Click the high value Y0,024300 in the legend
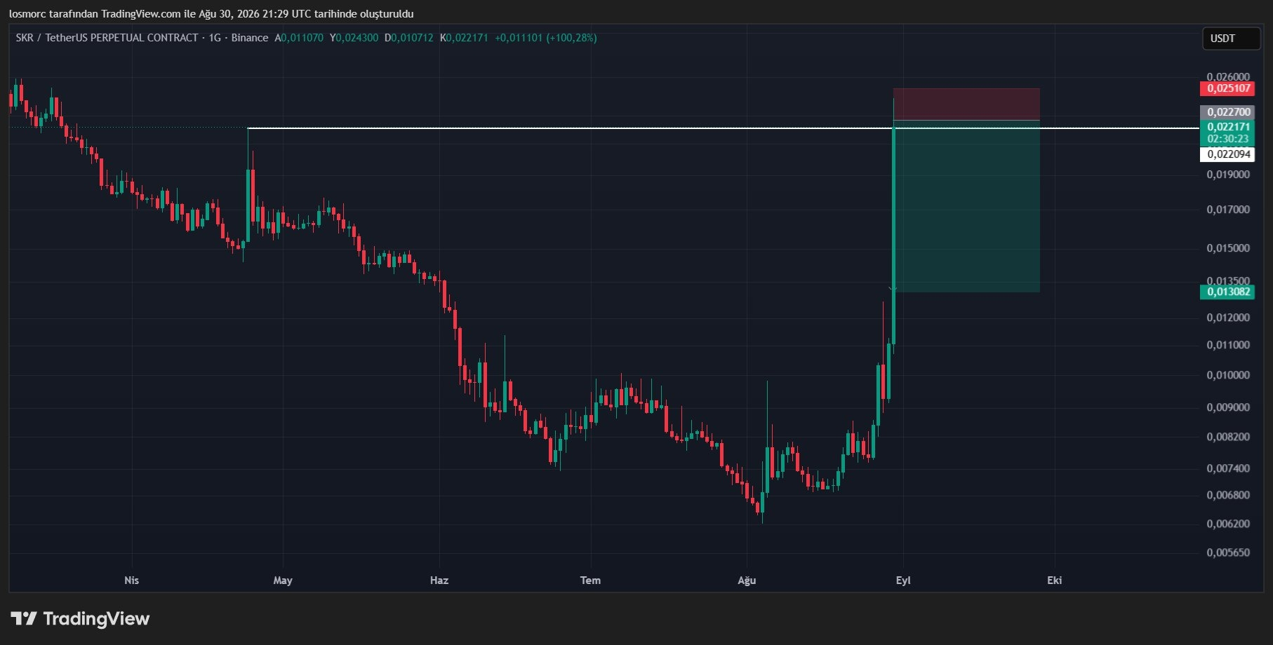The width and height of the screenshot is (1273, 645). [x=354, y=38]
